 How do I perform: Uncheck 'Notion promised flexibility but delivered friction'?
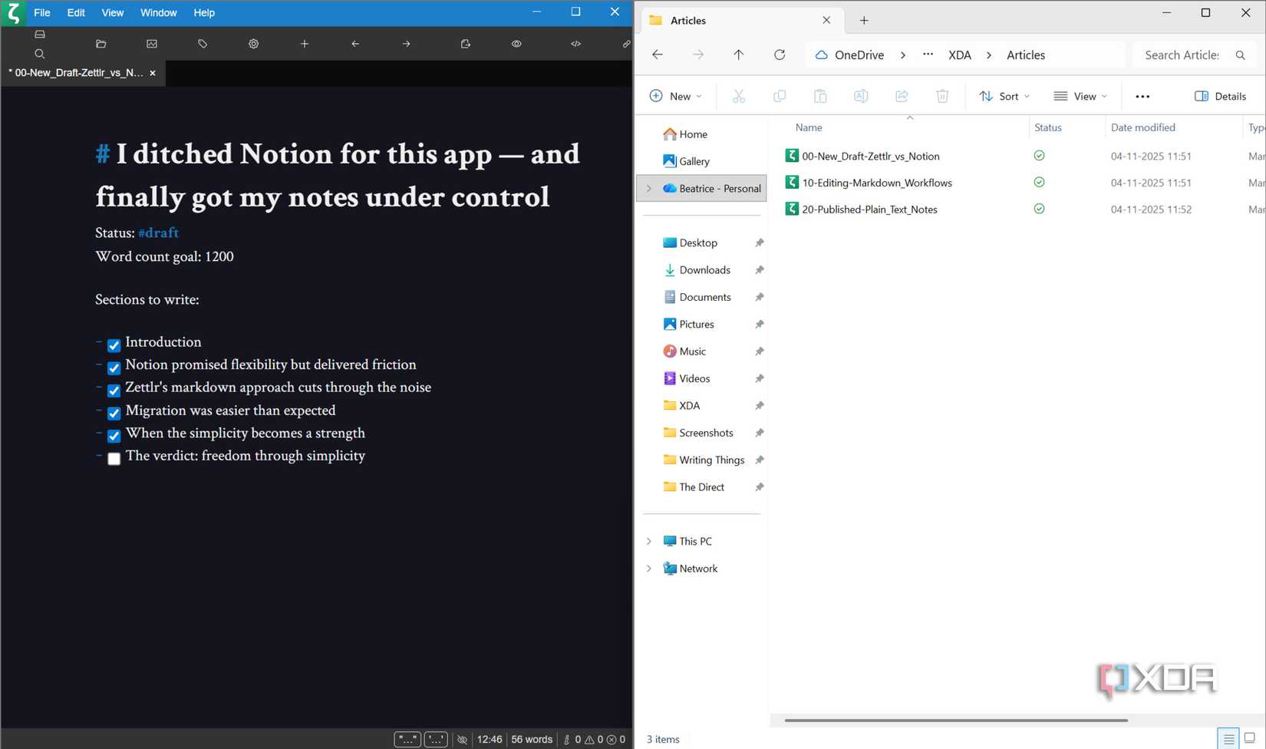[114, 368]
